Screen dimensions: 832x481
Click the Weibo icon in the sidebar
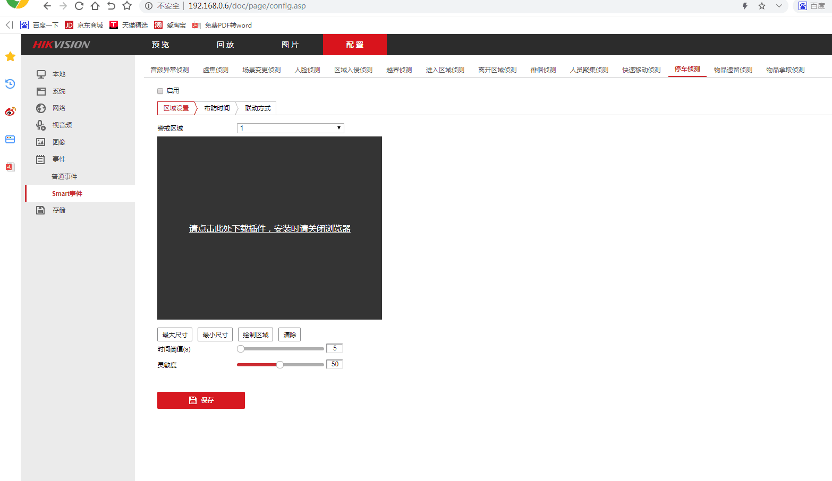(10, 111)
